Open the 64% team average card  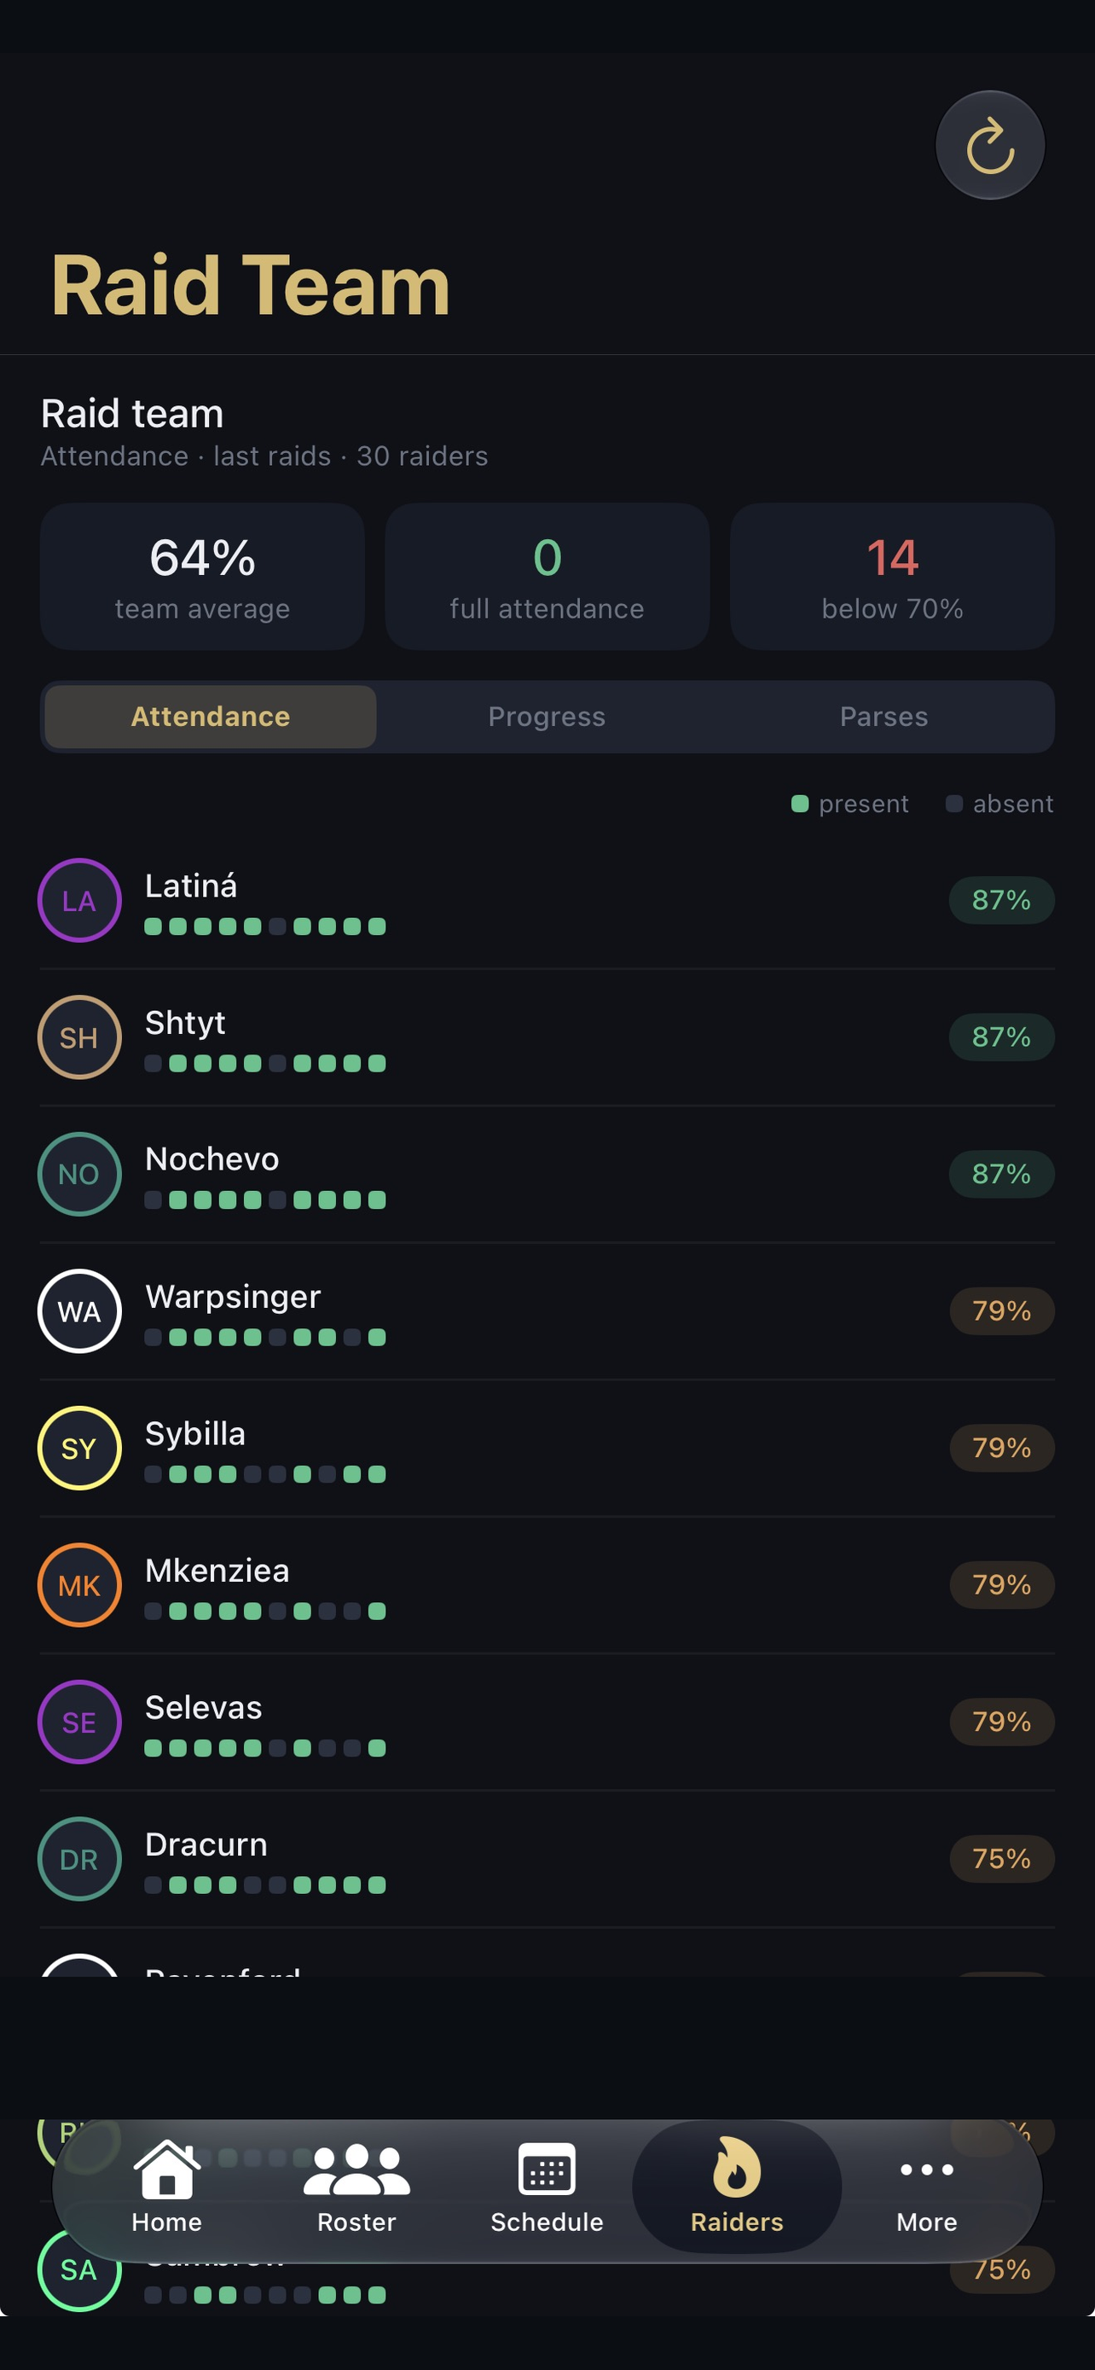(x=202, y=577)
